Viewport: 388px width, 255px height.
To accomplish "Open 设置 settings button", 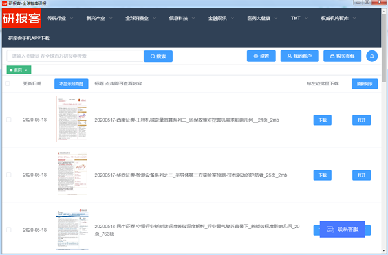I will pyautogui.click(x=261, y=56).
